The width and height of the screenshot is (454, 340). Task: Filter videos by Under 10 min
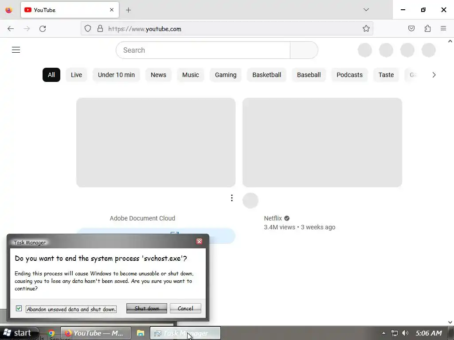point(117,75)
